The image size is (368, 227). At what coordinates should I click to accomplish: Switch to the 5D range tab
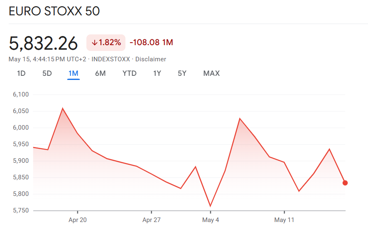[47, 73]
